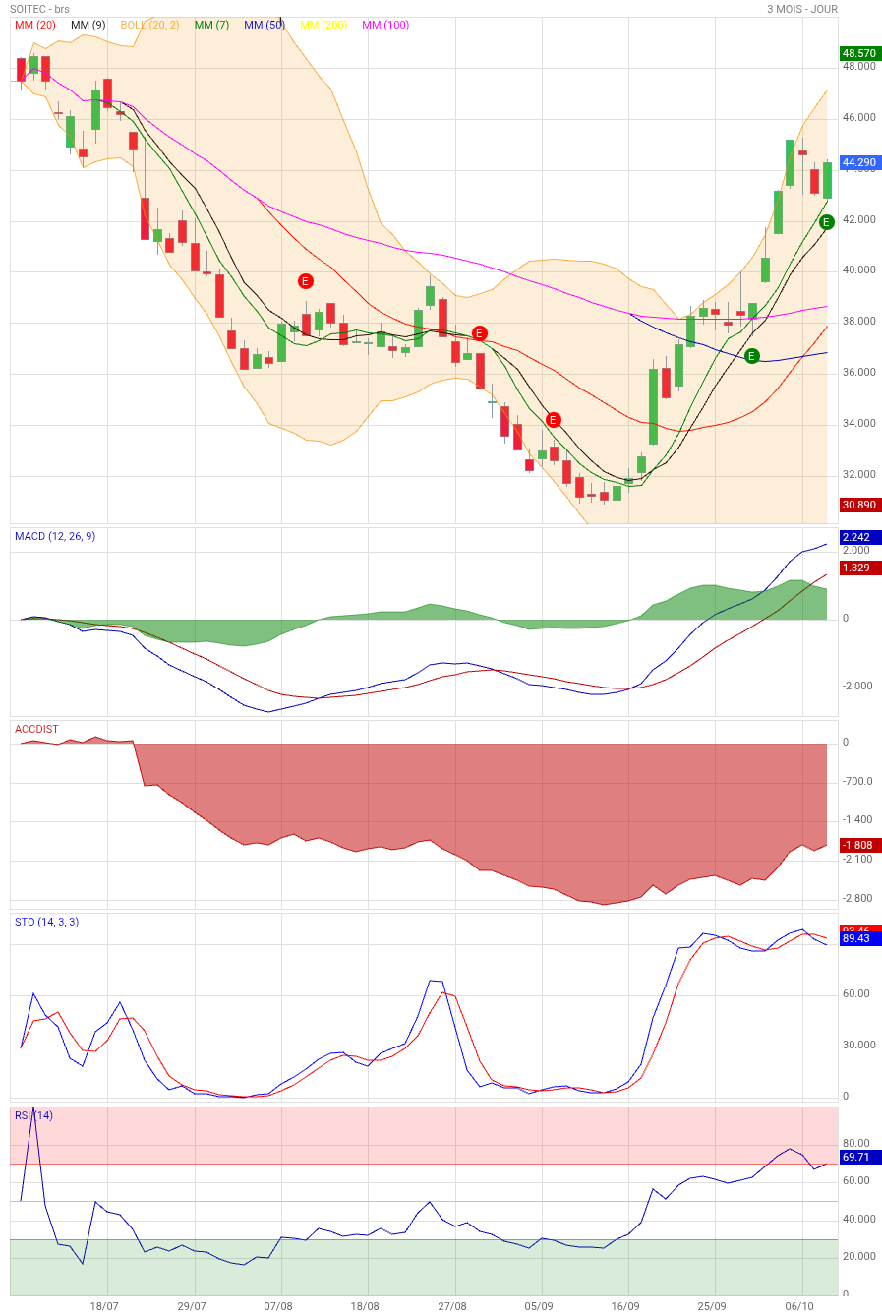Select the MM (100) legend label
This screenshot has height=1316, width=882.
(385, 25)
